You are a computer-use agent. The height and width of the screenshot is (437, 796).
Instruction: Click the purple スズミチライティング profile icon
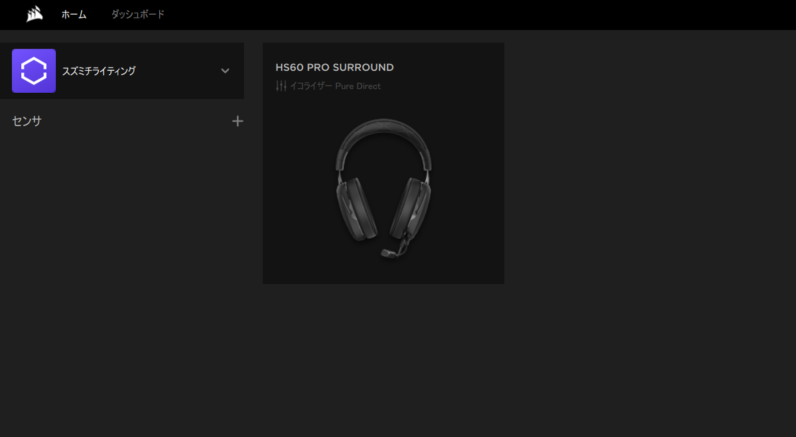pos(34,71)
